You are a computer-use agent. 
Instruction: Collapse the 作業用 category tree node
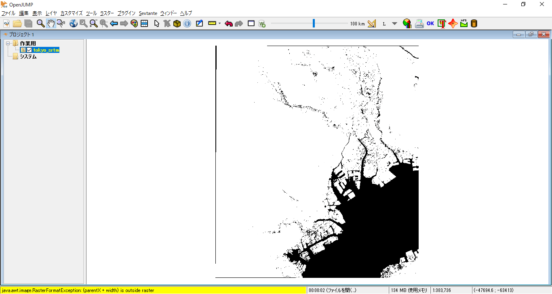[x=8, y=43]
